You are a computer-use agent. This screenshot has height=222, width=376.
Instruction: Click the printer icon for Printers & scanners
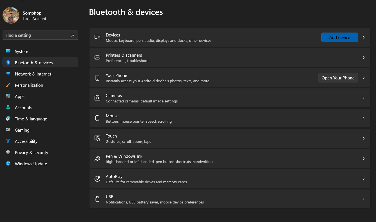pyautogui.click(x=97, y=58)
